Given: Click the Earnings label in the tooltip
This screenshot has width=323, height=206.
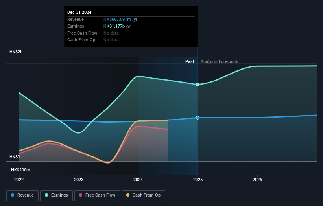Looking at the screenshot, I should (76, 26).
